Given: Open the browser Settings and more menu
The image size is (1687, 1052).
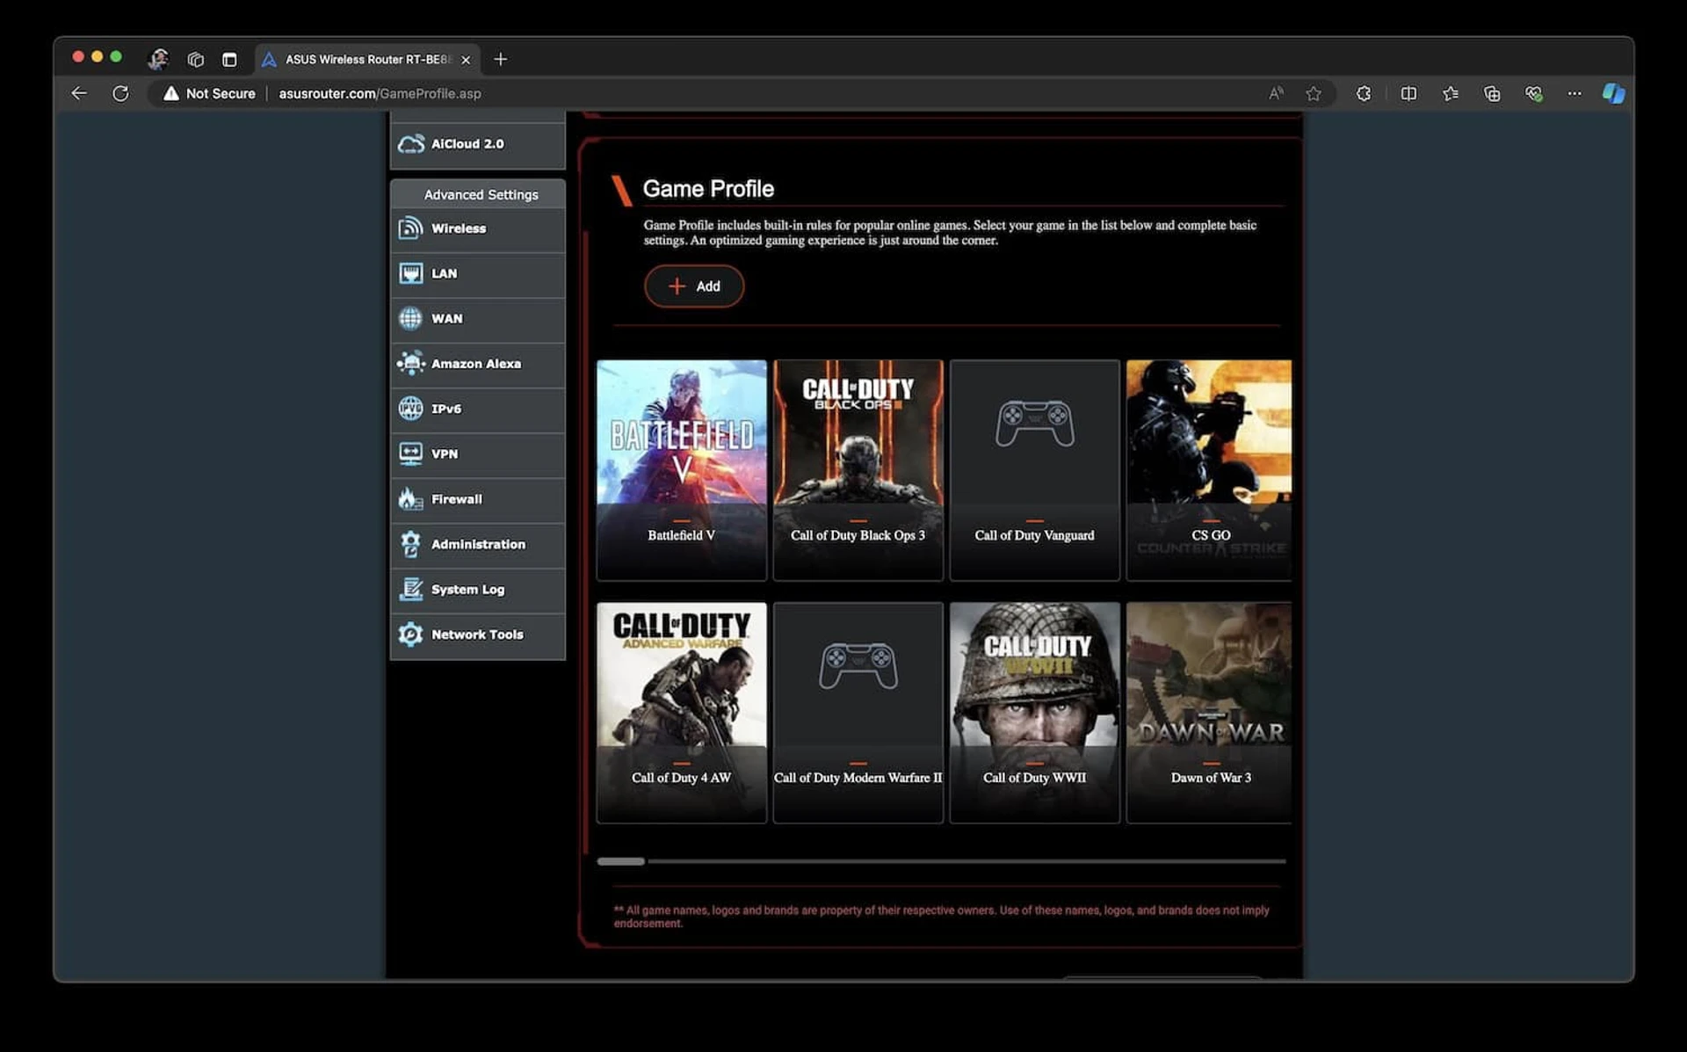Looking at the screenshot, I should pyautogui.click(x=1575, y=93).
